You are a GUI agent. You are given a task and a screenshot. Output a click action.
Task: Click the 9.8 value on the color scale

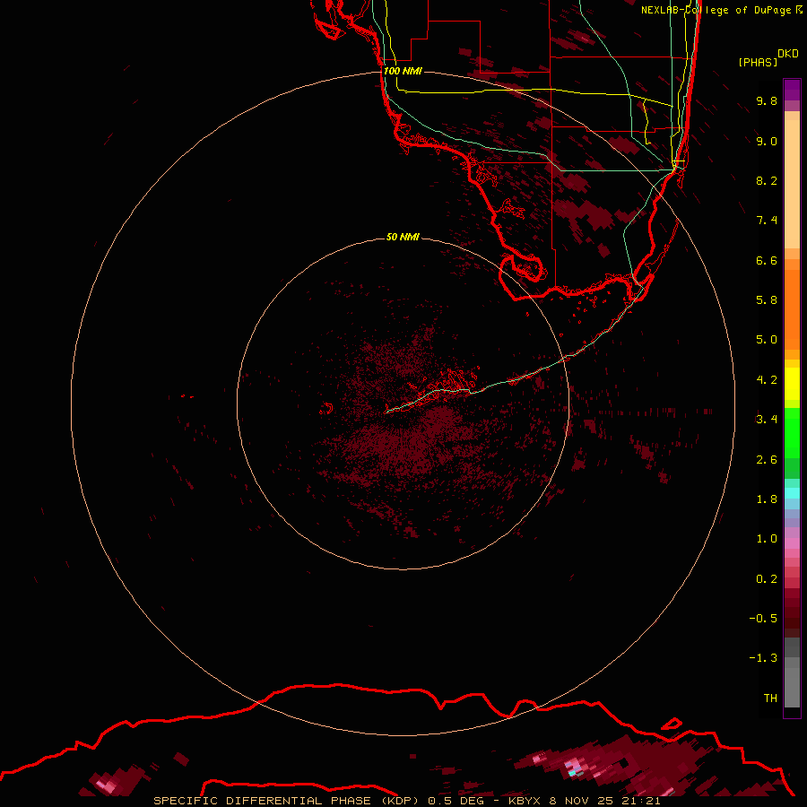click(767, 100)
